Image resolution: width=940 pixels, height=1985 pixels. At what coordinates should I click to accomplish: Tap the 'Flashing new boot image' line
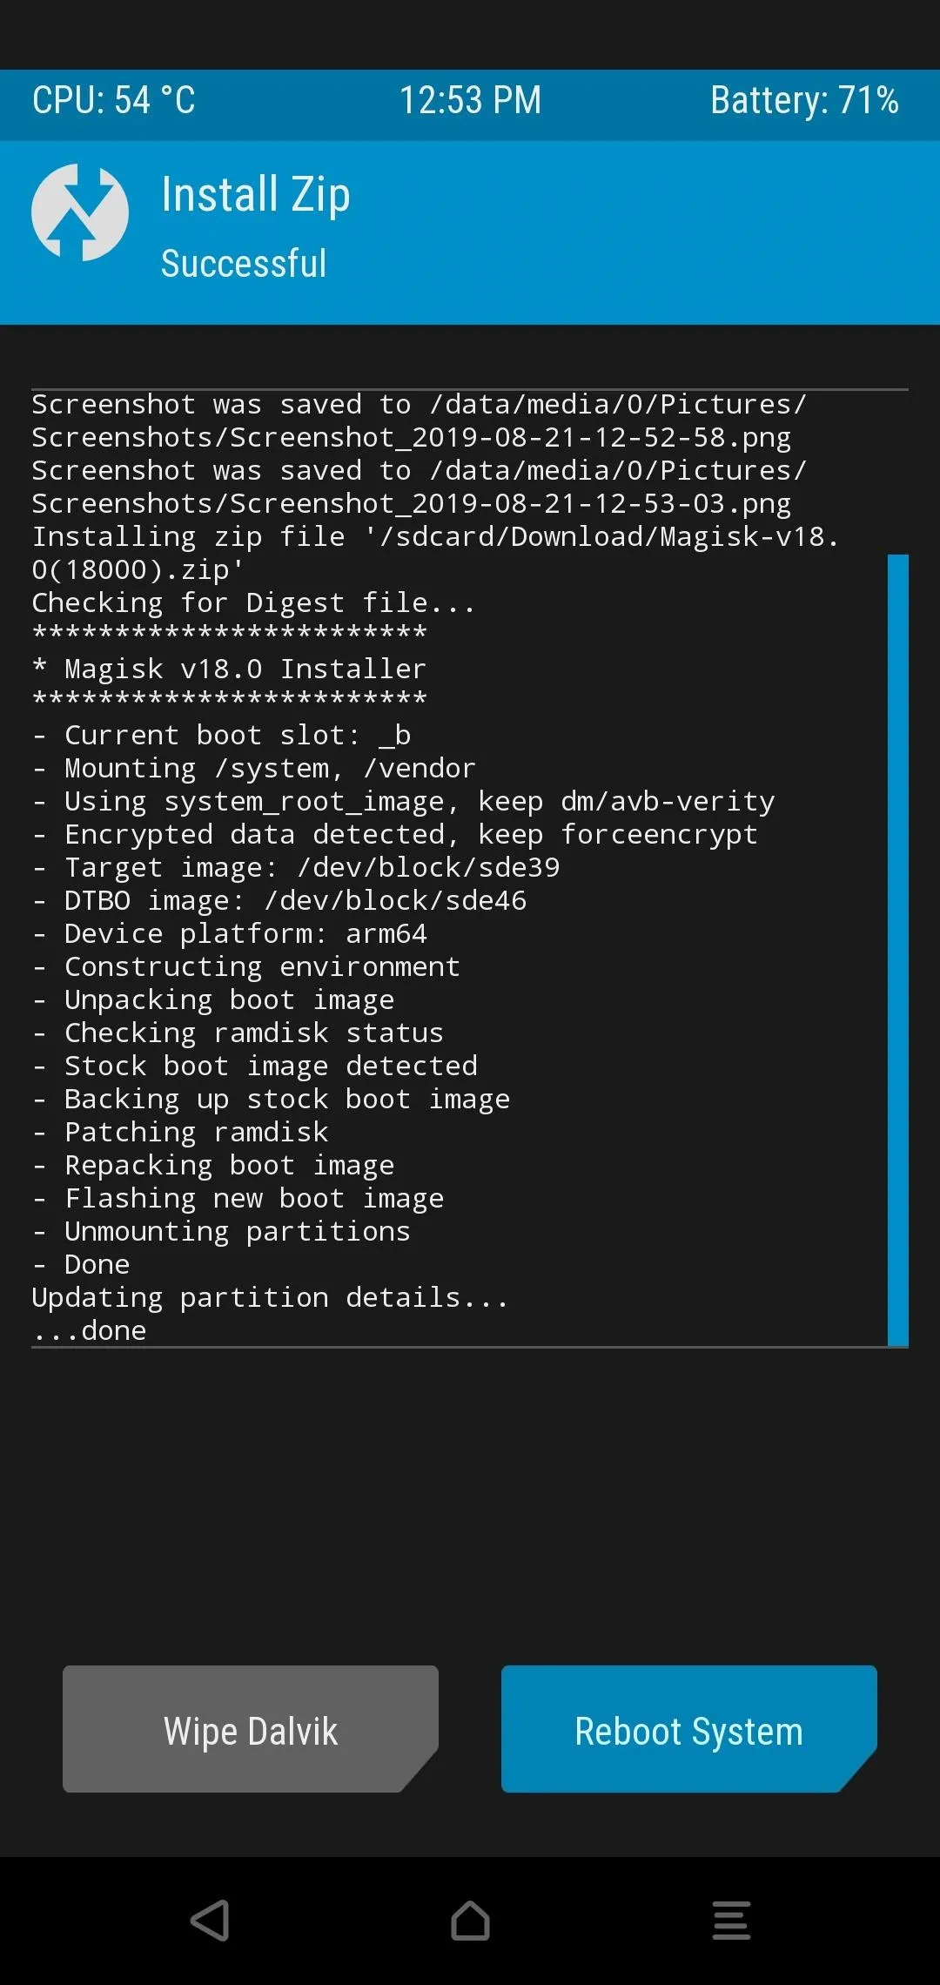238,1198
